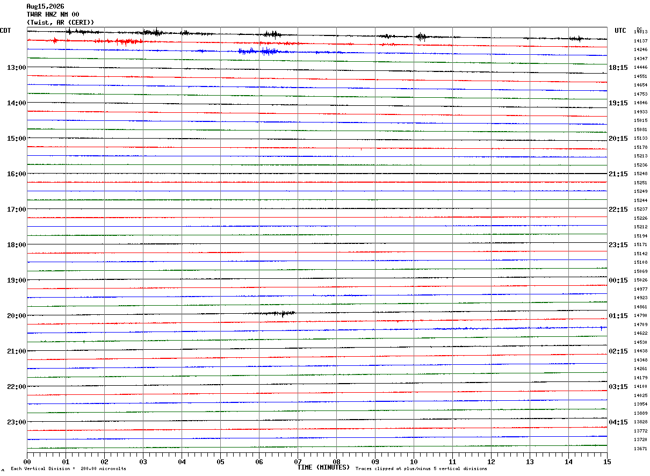
Task: Click the 04:15 UTC time label
Action: (618, 422)
